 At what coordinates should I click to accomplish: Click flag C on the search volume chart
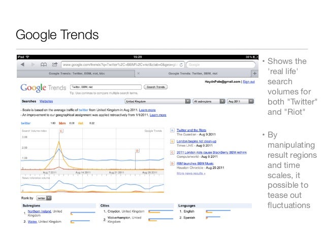tap(61, 131)
